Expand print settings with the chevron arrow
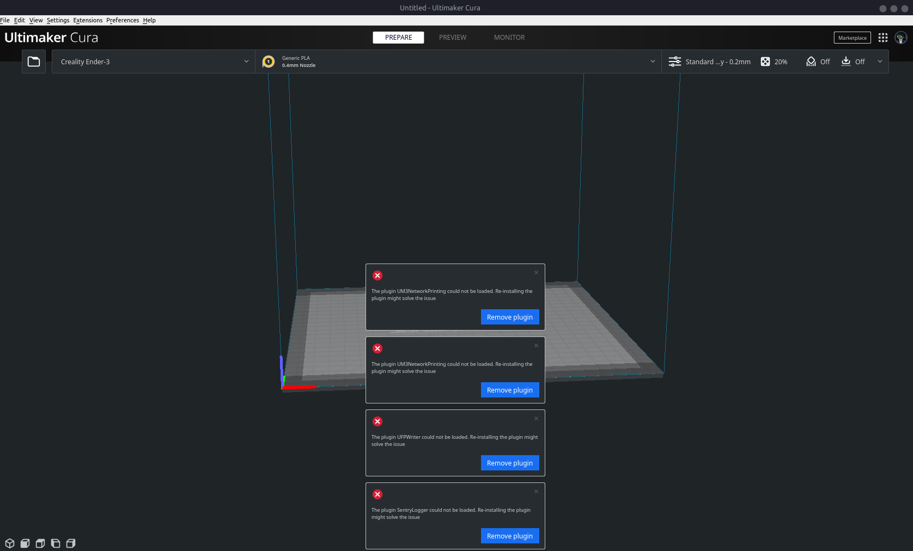The image size is (913, 551). point(880,62)
